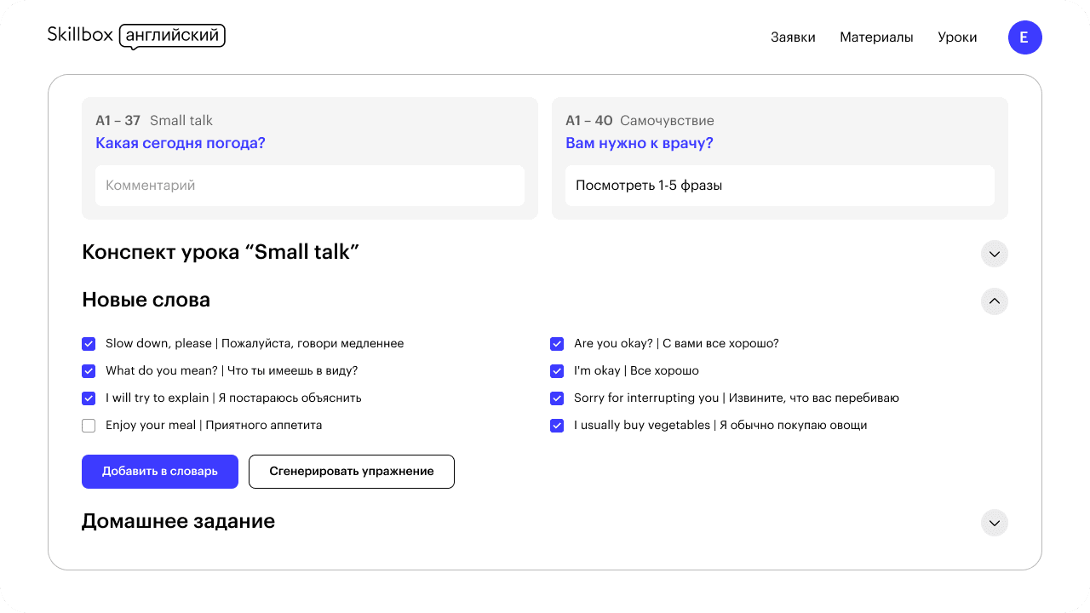
Task: Open the profile menu via the "E" avatar
Action: click(1025, 37)
